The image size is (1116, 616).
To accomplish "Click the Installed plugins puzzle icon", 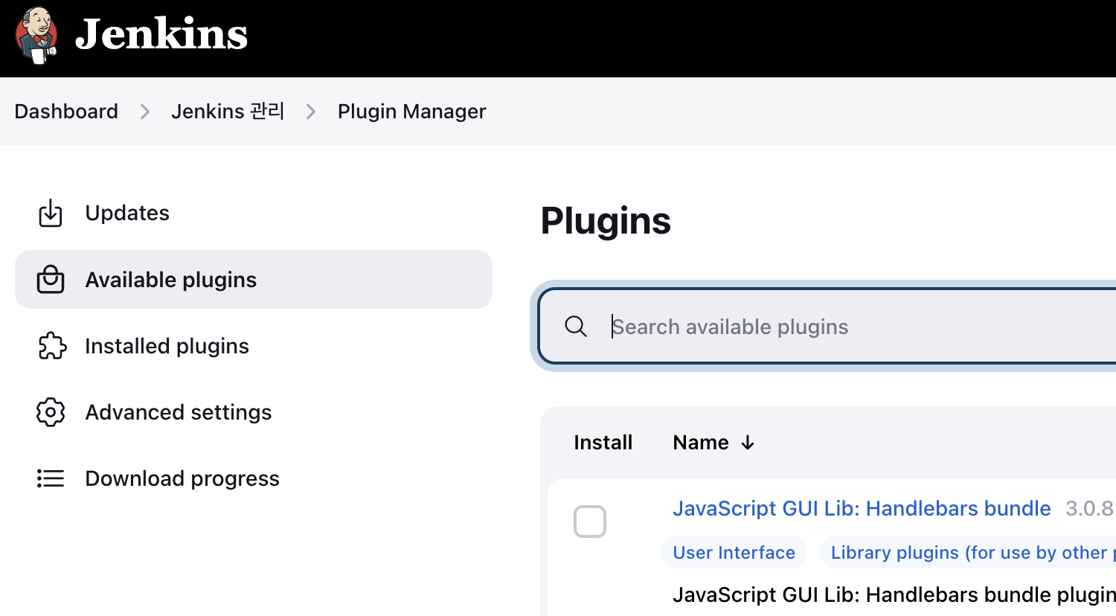I will point(51,346).
